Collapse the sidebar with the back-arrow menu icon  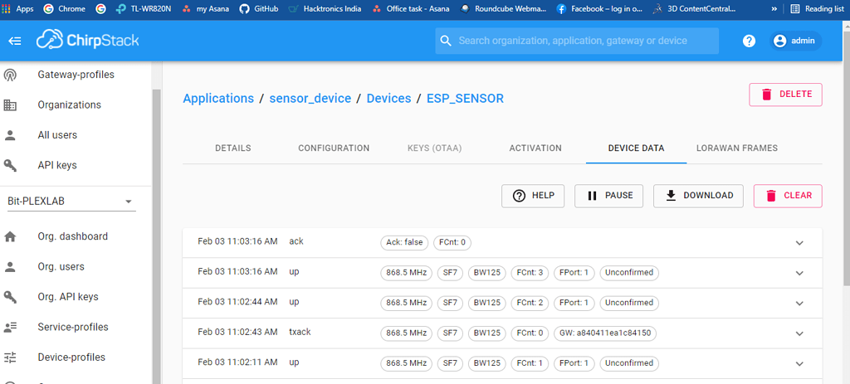15,41
